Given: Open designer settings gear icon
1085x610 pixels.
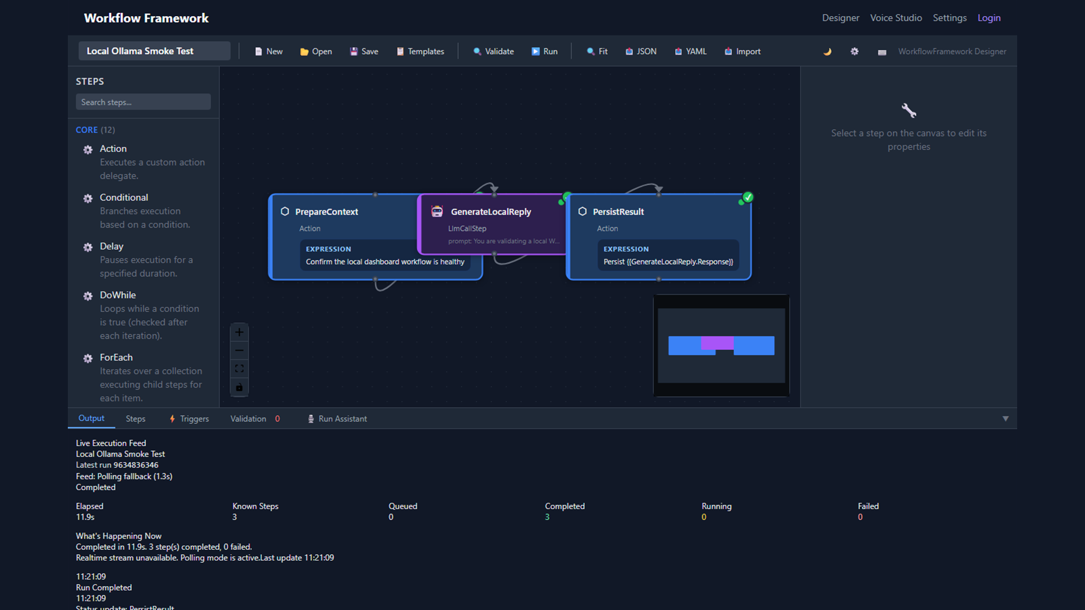Looking at the screenshot, I should point(854,51).
